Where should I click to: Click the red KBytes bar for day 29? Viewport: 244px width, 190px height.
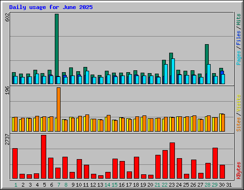(x=215, y=163)
